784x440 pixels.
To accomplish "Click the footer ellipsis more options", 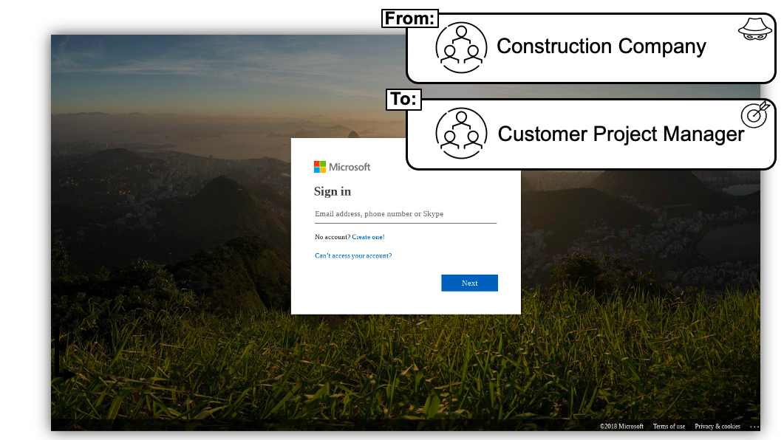I will tap(754, 427).
